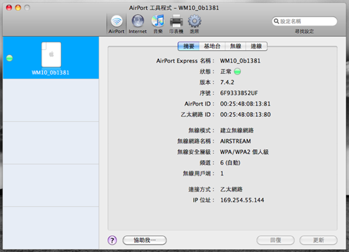Focus the 設定名稱 search field

coord(305,22)
